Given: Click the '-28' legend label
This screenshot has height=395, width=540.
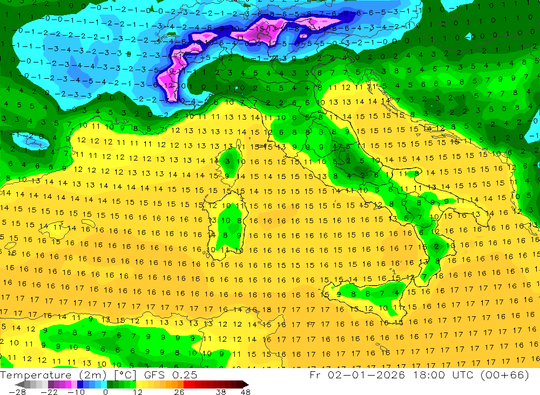Looking at the screenshot, I should coord(17,392).
